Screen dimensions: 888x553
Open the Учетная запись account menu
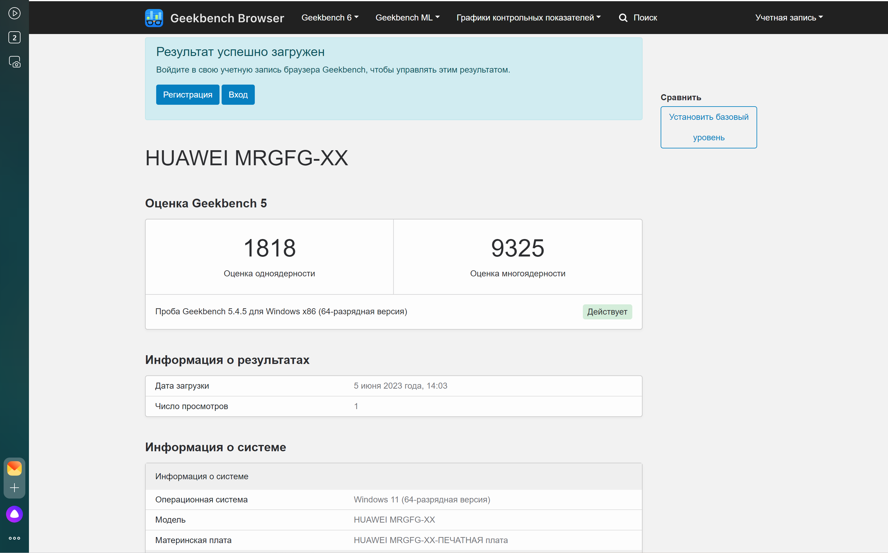click(x=789, y=17)
